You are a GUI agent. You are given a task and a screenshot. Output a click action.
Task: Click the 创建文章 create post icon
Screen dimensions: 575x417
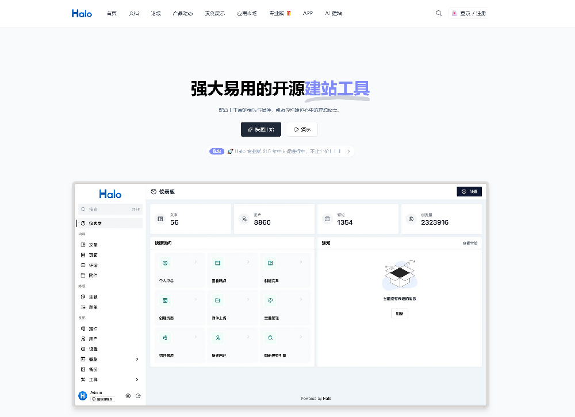(x=270, y=262)
